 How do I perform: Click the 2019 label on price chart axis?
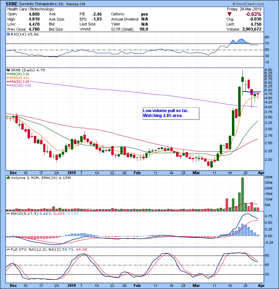click(x=71, y=173)
